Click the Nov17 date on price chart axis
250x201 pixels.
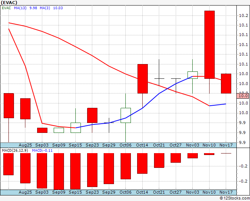click(x=226, y=145)
